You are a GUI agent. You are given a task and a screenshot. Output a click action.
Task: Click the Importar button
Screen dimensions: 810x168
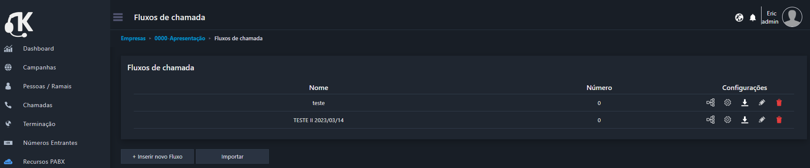click(232, 156)
